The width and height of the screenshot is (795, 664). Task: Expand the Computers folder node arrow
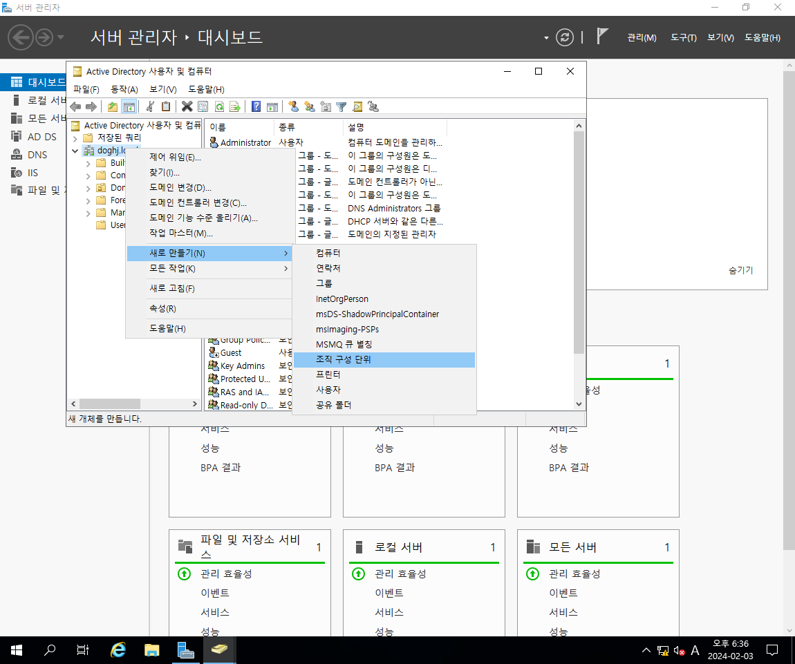click(x=88, y=176)
